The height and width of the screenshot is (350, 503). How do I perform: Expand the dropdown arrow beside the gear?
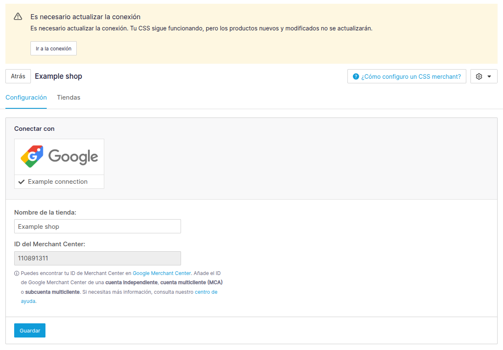489,77
